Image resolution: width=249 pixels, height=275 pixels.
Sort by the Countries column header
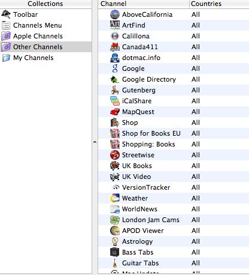point(219,4)
